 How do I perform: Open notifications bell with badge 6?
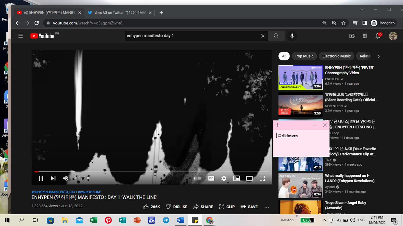378,36
